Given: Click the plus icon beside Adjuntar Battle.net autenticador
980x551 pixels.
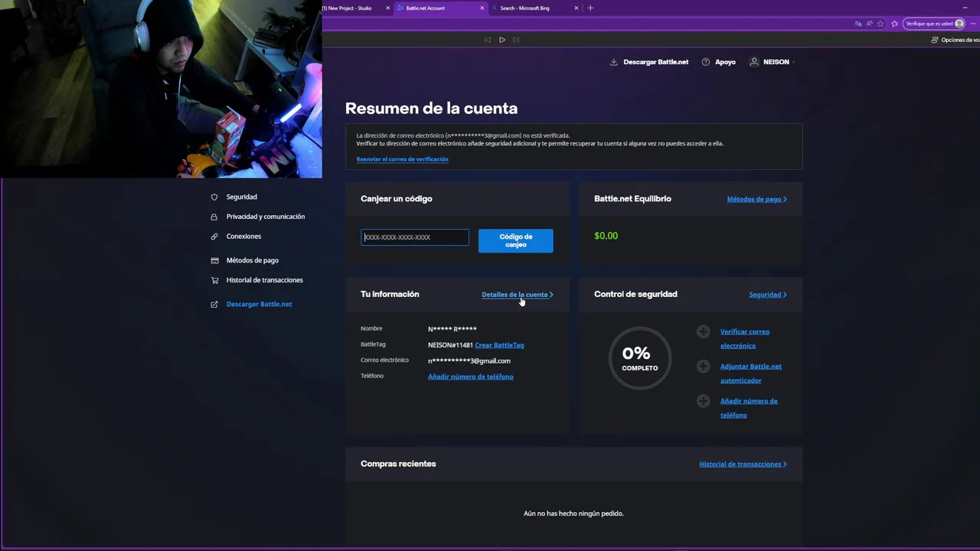Looking at the screenshot, I should (x=703, y=367).
